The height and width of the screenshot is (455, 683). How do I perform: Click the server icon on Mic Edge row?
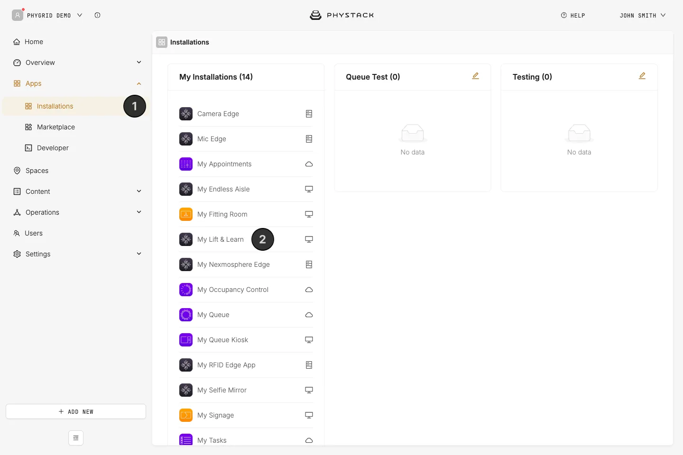click(x=309, y=139)
